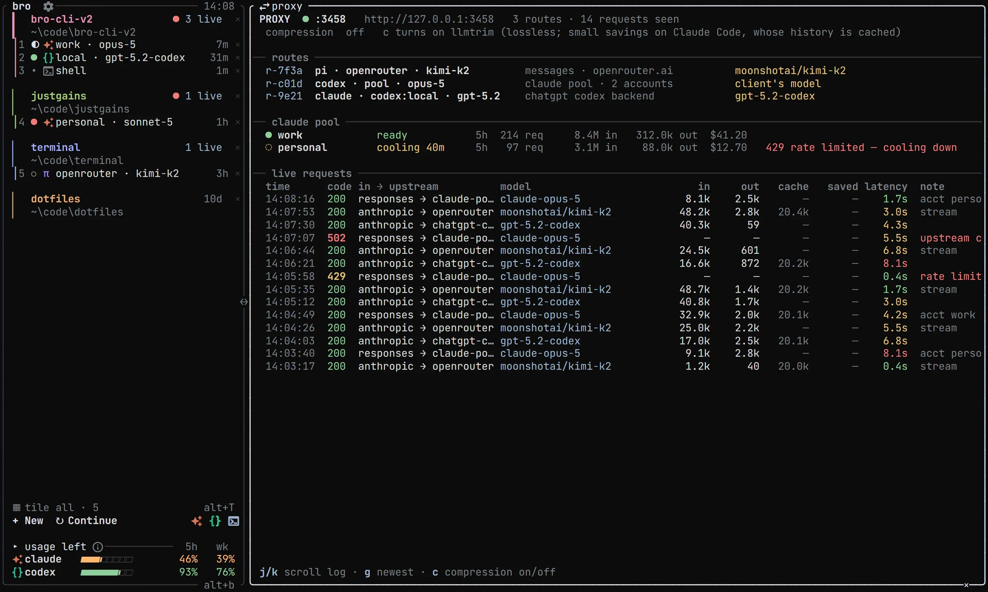The width and height of the screenshot is (988, 592).
Task: Open the settings gear next to bro
Action: [x=48, y=7]
